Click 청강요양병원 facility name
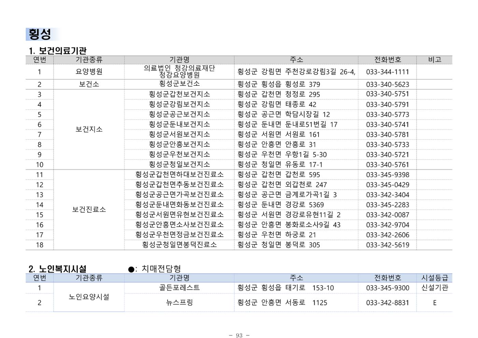478x338 pixels. 179,75
